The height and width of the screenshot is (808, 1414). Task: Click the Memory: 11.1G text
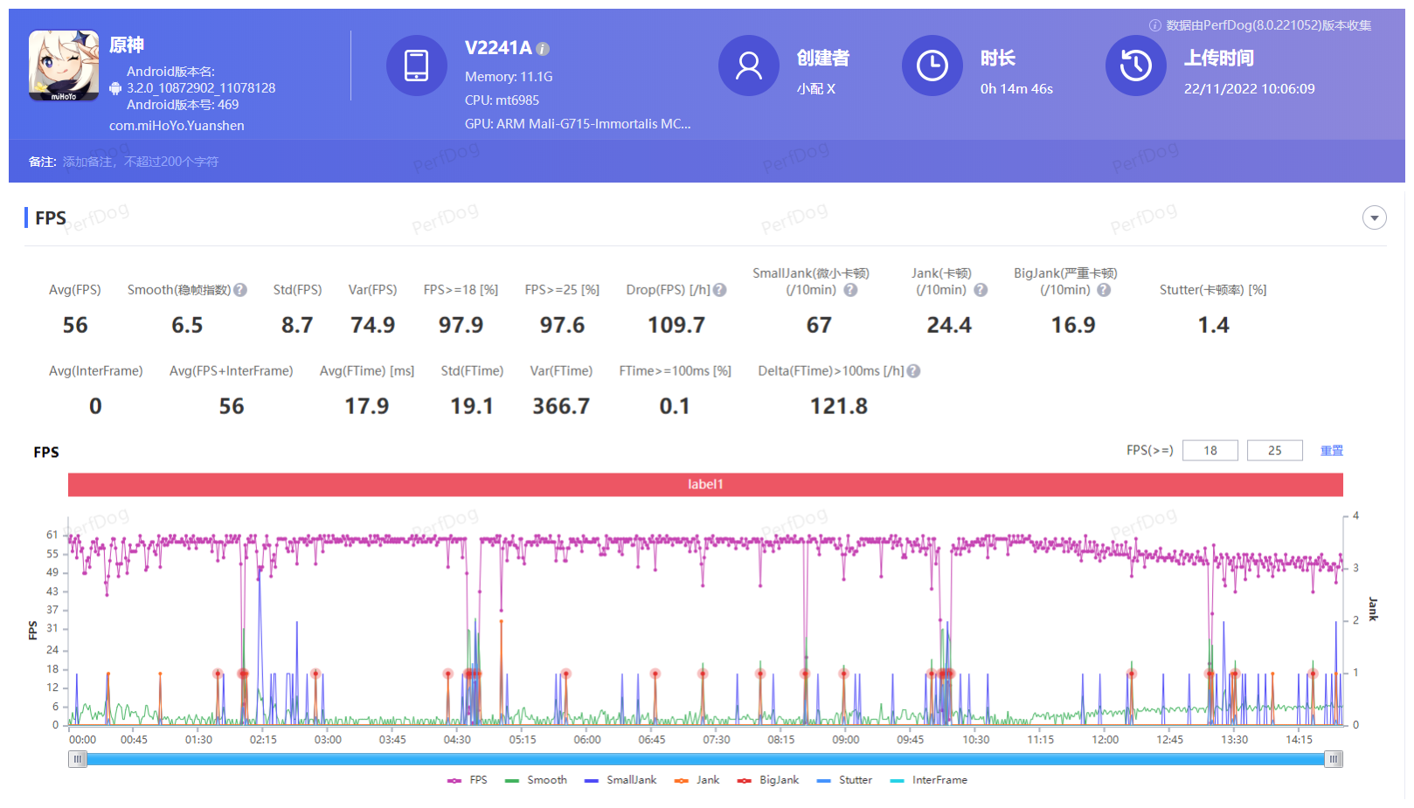coord(509,77)
